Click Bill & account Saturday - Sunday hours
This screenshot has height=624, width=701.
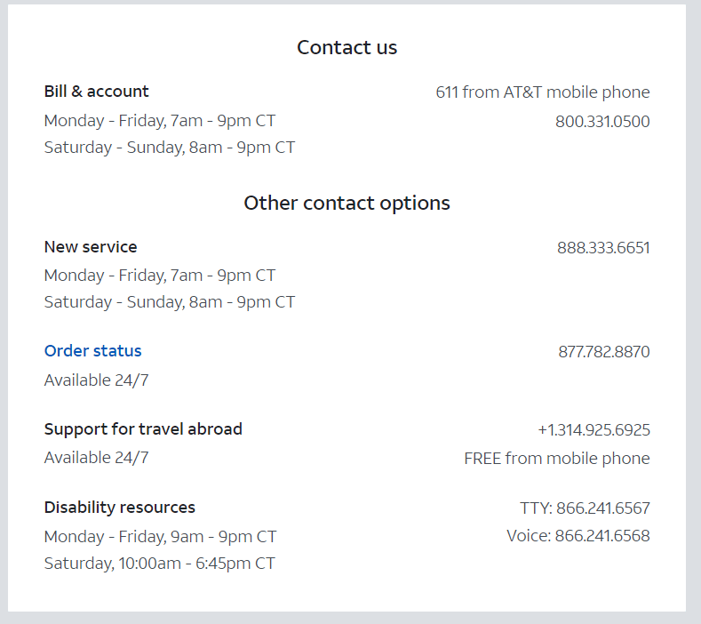click(x=170, y=148)
